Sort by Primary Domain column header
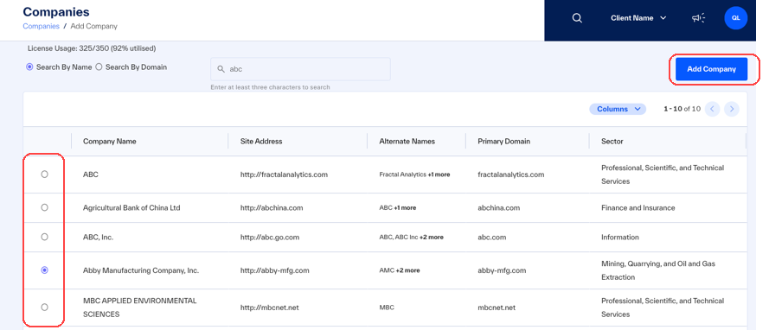The width and height of the screenshot is (769, 330). coord(503,141)
